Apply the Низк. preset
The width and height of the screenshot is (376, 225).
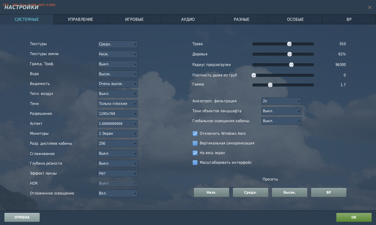211,192
